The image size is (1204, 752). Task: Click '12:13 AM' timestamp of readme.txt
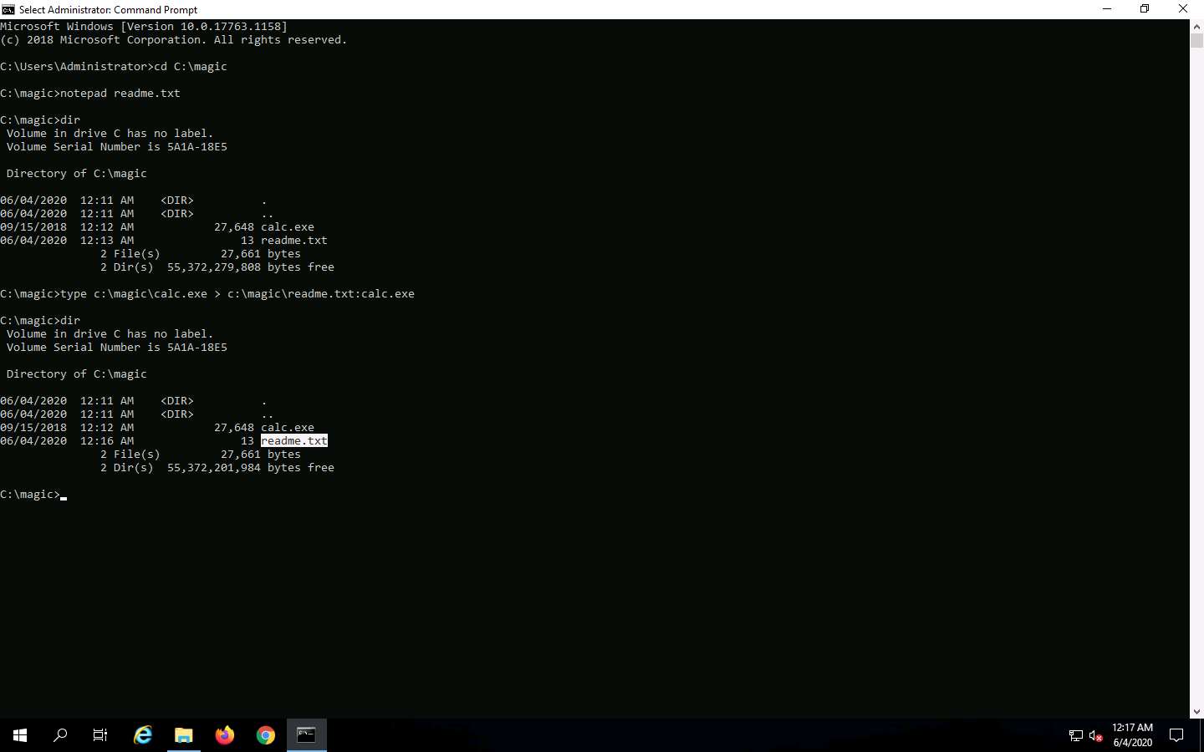click(x=107, y=241)
